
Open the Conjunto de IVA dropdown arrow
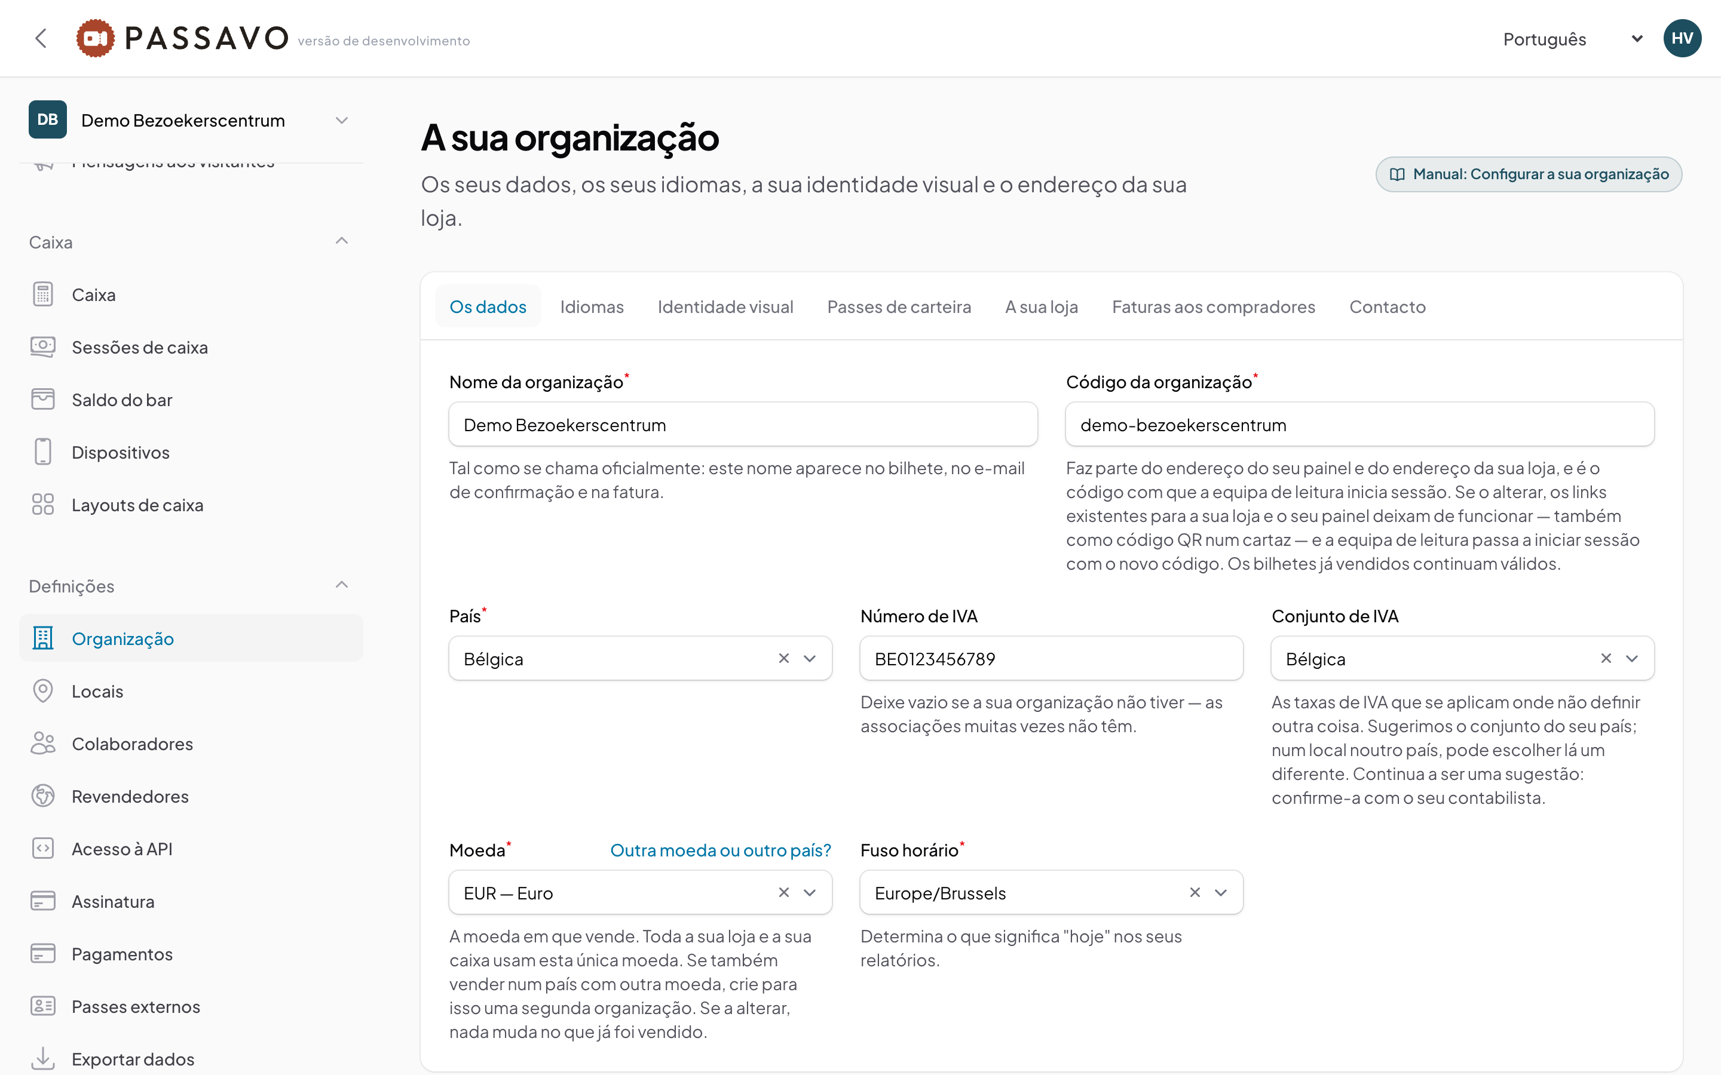1632,658
